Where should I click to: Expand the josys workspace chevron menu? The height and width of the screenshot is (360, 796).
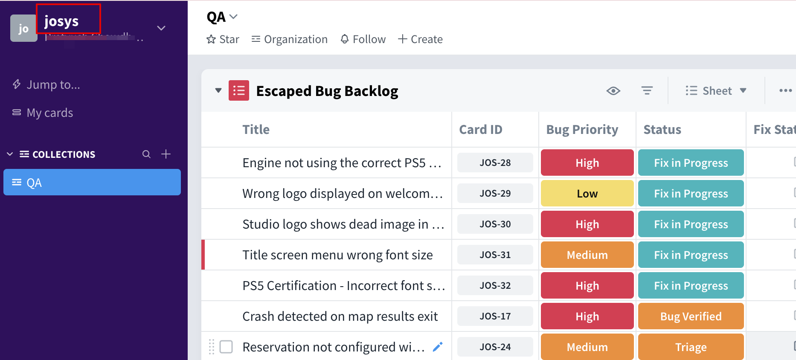pos(161,28)
